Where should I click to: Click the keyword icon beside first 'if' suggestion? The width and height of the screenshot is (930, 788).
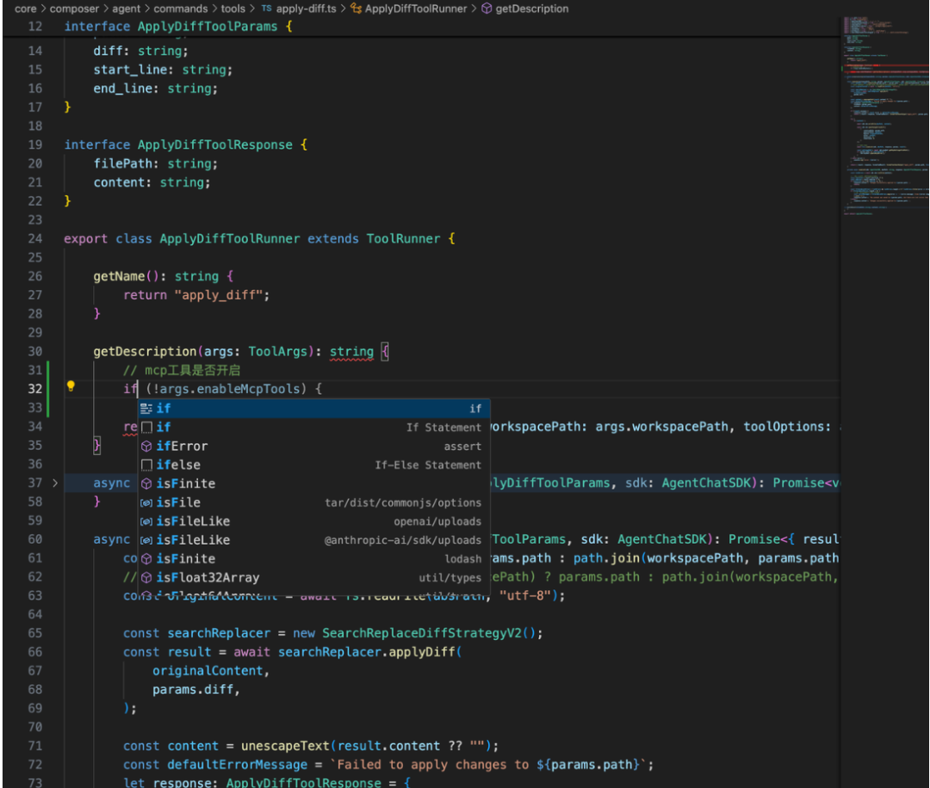coord(146,409)
